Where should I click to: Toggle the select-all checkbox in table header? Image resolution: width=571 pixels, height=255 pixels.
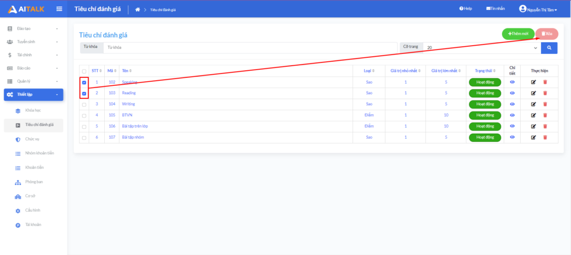click(x=84, y=71)
